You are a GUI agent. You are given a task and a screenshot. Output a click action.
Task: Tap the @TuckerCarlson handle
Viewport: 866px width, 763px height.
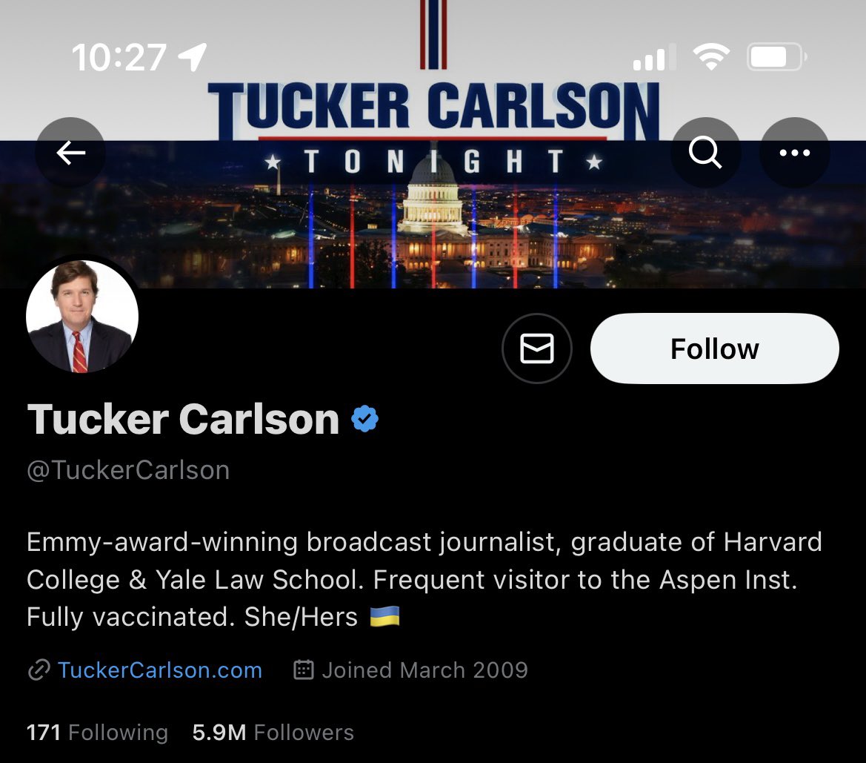click(128, 471)
